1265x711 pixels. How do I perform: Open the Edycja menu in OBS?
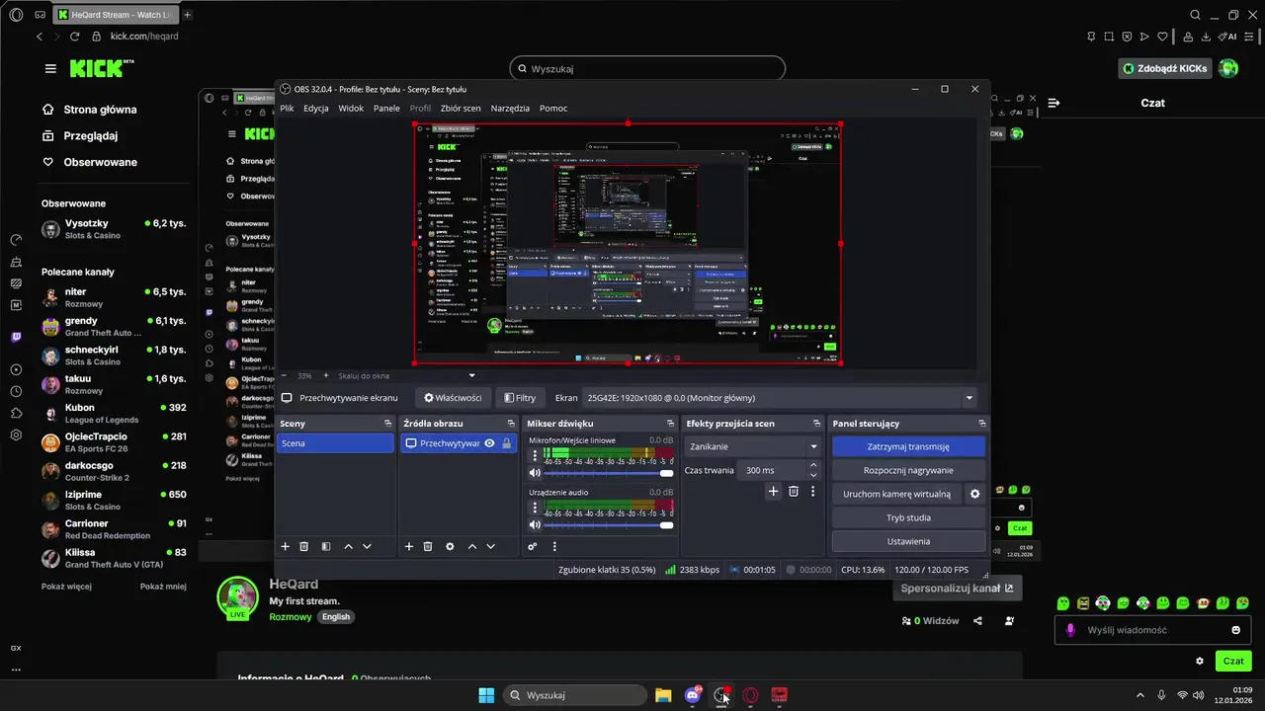pos(316,108)
